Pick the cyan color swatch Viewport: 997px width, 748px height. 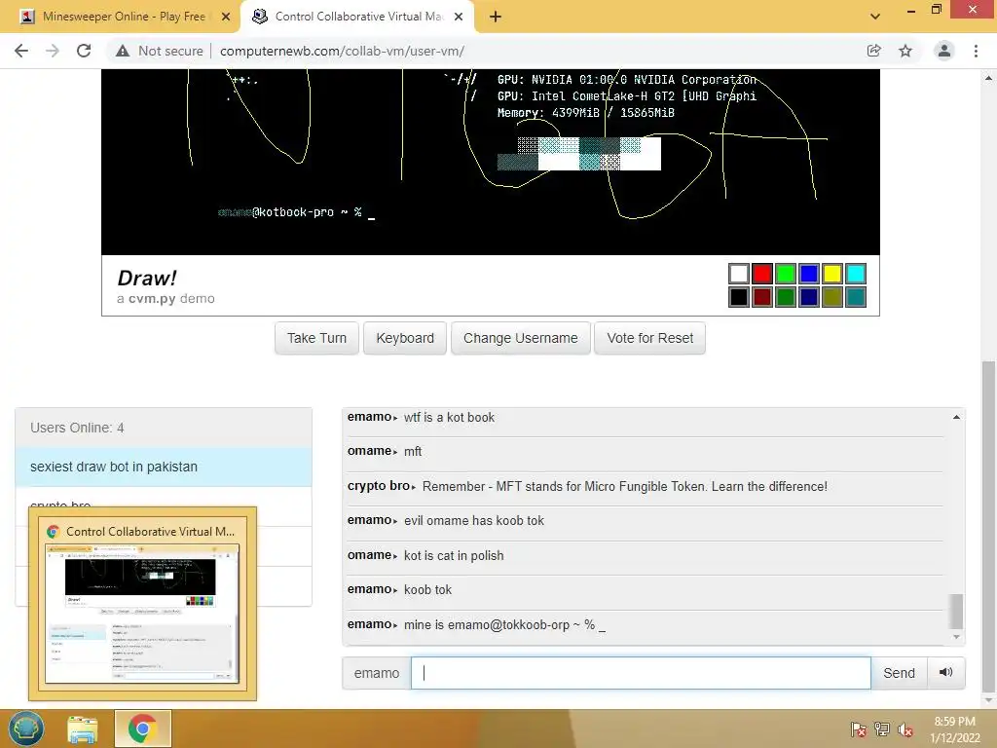pos(856,274)
